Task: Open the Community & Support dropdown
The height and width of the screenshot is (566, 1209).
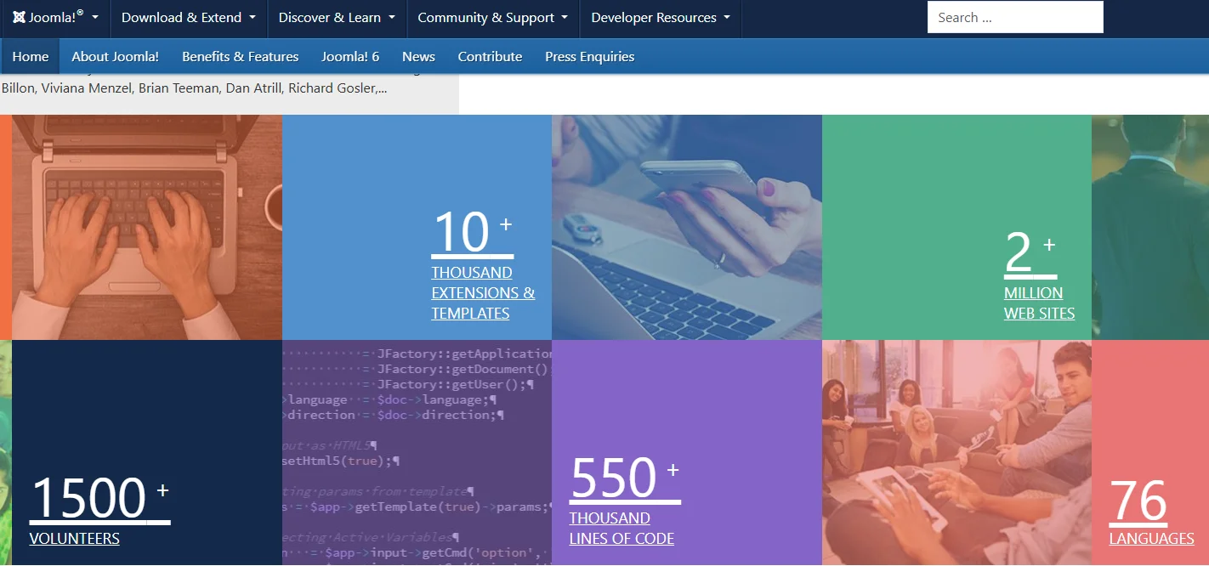Action: [491, 15]
